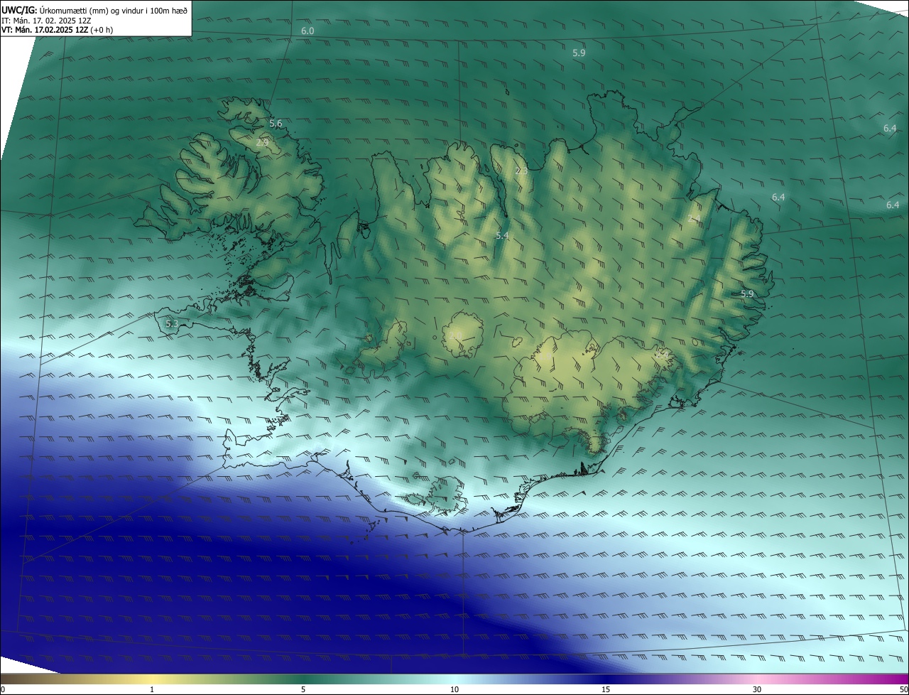Click the 2.0 value label on the glacier
The image size is (909, 695).
point(455,335)
